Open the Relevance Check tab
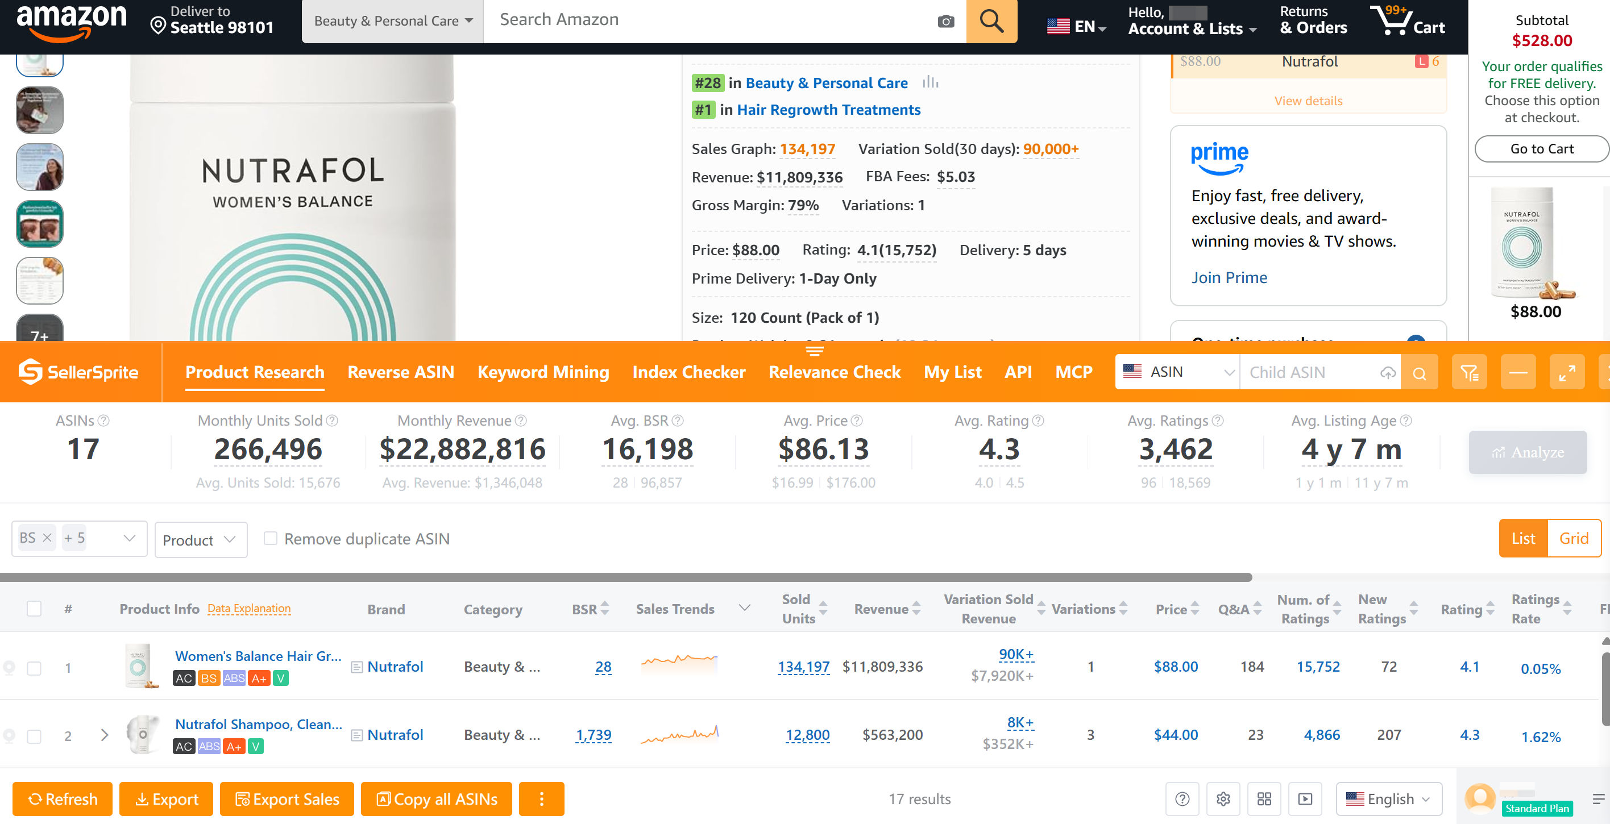Image resolution: width=1610 pixels, height=824 pixels. pos(835,372)
